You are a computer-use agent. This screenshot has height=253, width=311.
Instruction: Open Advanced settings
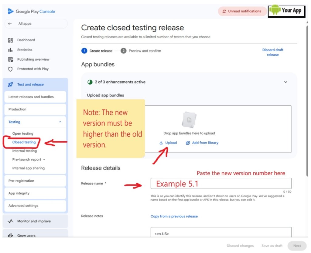point(35,206)
